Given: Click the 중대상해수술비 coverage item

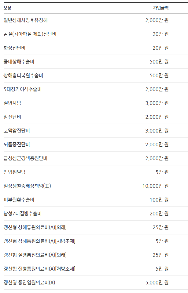Looking at the screenshot, I should (19, 62).
